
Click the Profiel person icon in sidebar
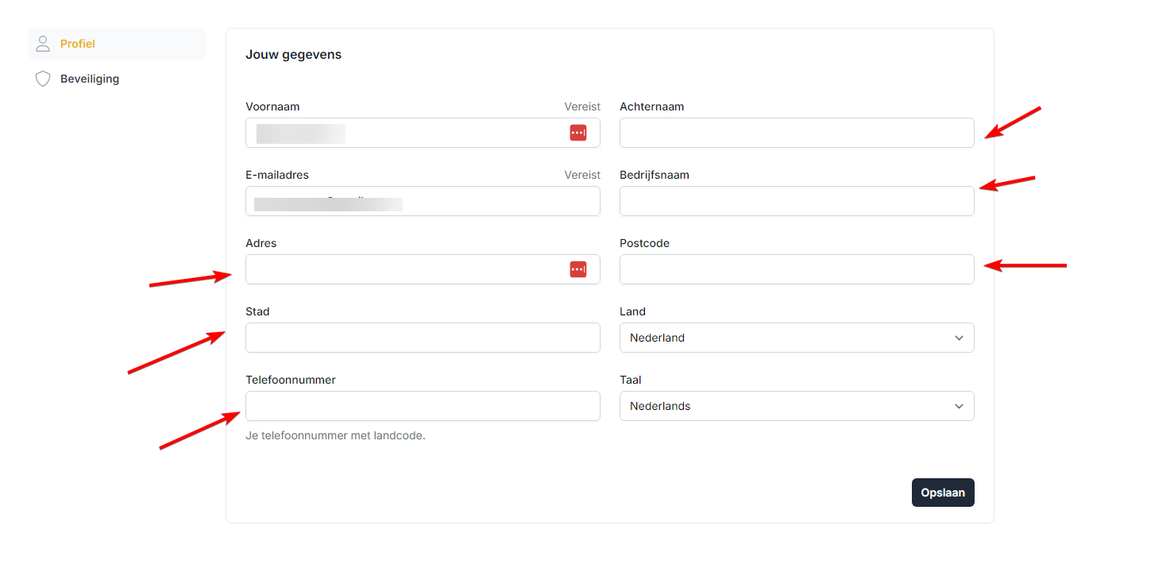[x=43, y=44]
